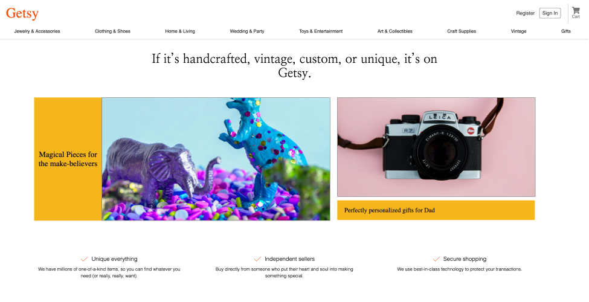Open Toys & Entertainment category
Screen dimensions: 589x302
pos(321,31)
